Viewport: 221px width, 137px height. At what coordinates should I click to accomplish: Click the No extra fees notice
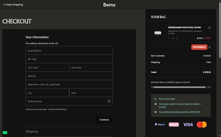pyautogui.click(x=170, y=82)
